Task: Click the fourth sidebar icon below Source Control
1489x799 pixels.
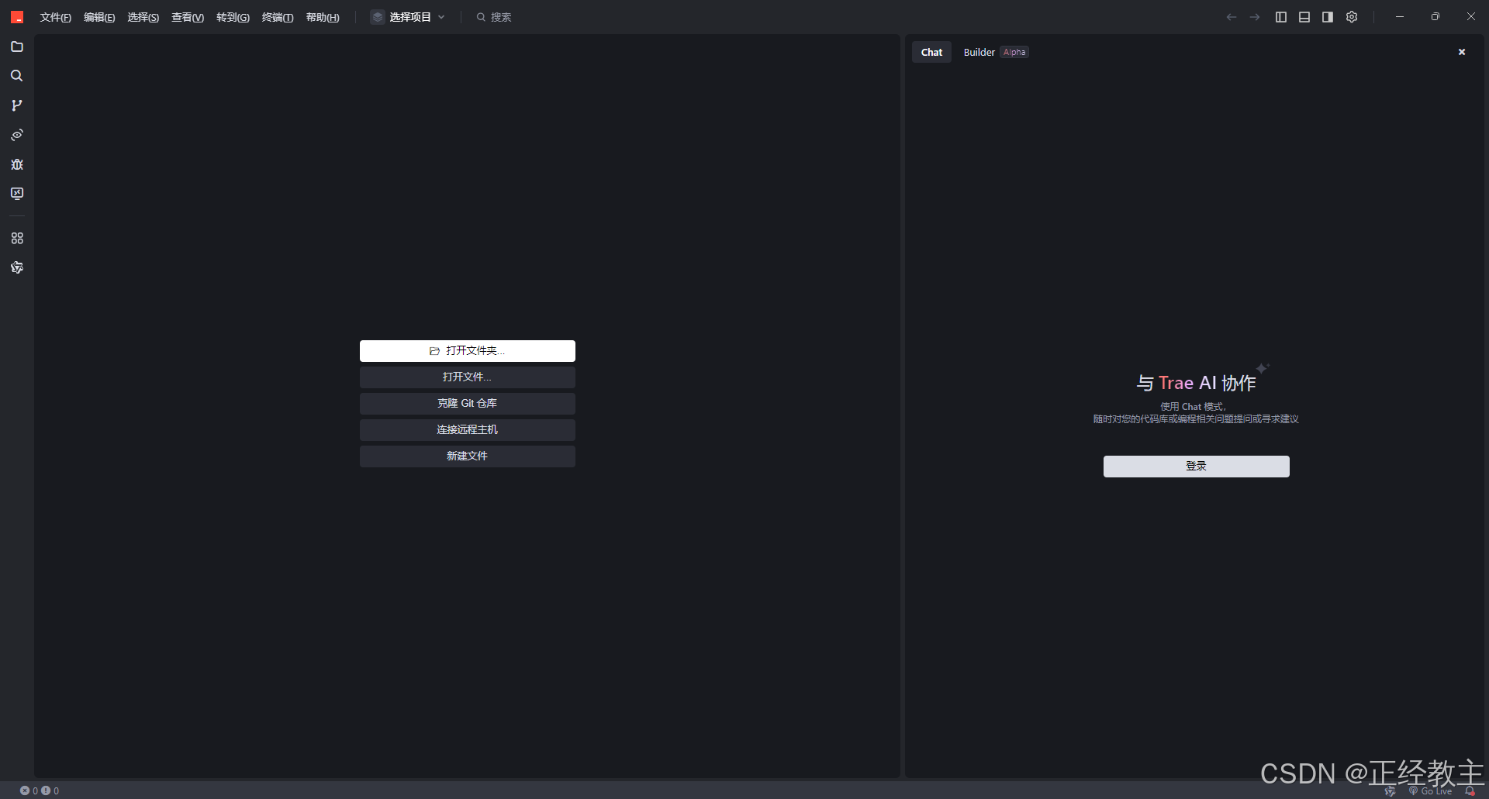Action: coord(17,135)
